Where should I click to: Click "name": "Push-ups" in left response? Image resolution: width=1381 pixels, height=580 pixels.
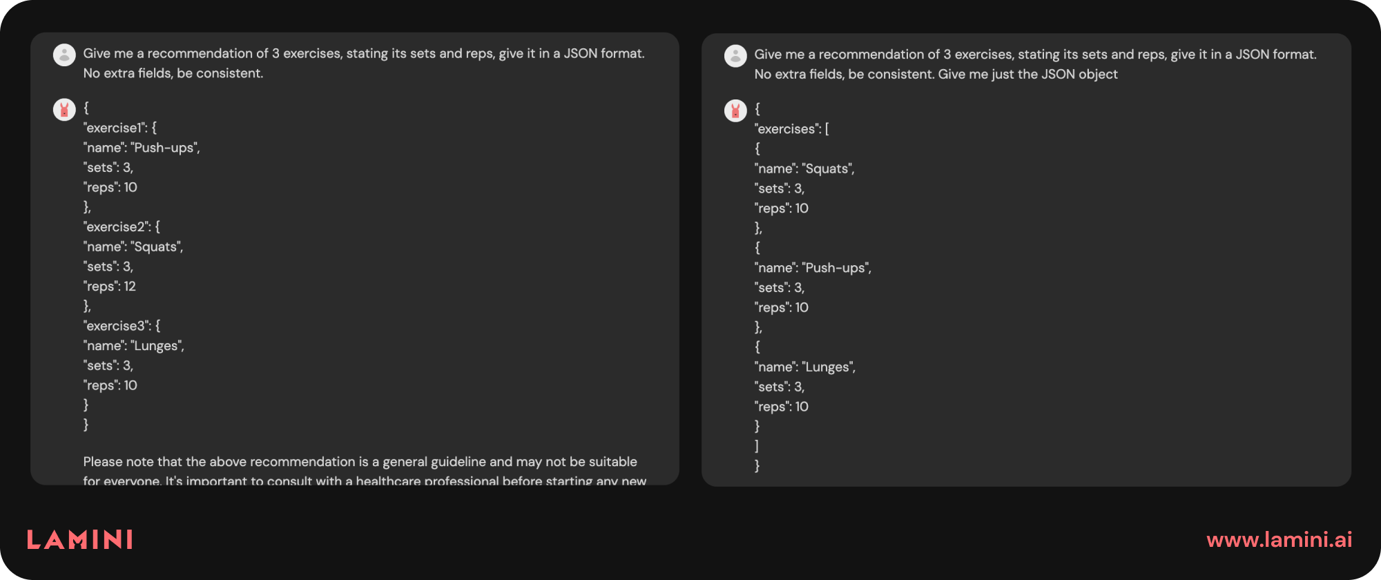pos(142,148)
